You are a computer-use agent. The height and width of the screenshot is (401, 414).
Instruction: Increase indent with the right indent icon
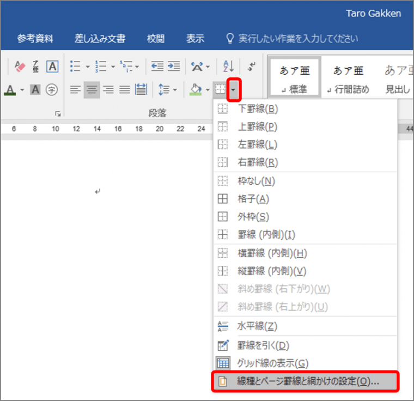coord(174,66)
